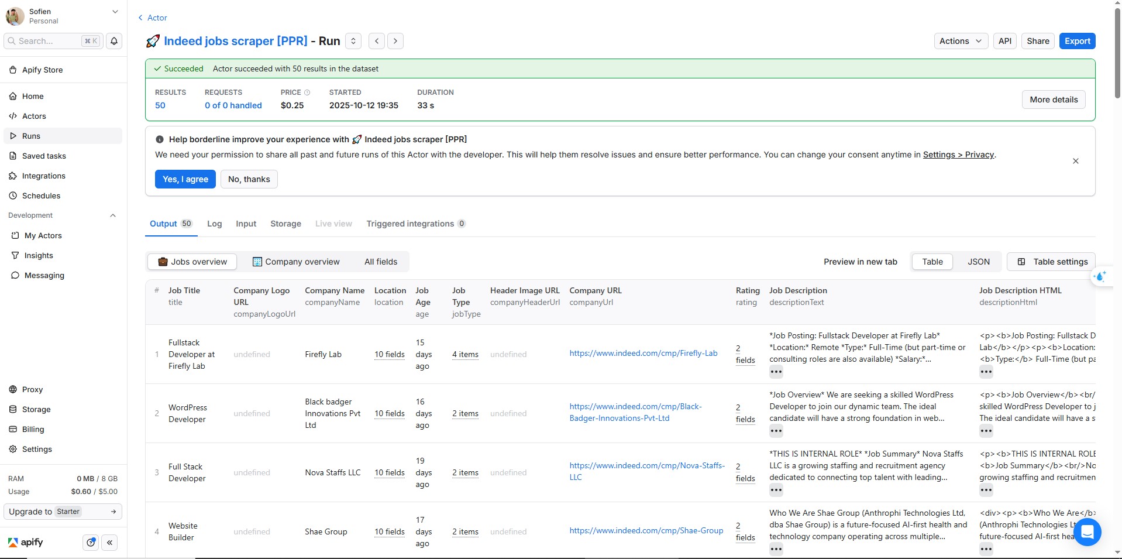
Task: Click Preview in new tab
Action: pyautogui.click(x=860, y=262)
